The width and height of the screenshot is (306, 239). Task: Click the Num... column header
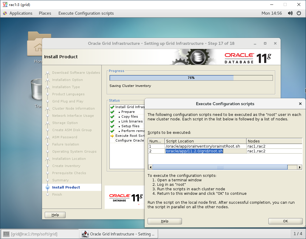156,141
